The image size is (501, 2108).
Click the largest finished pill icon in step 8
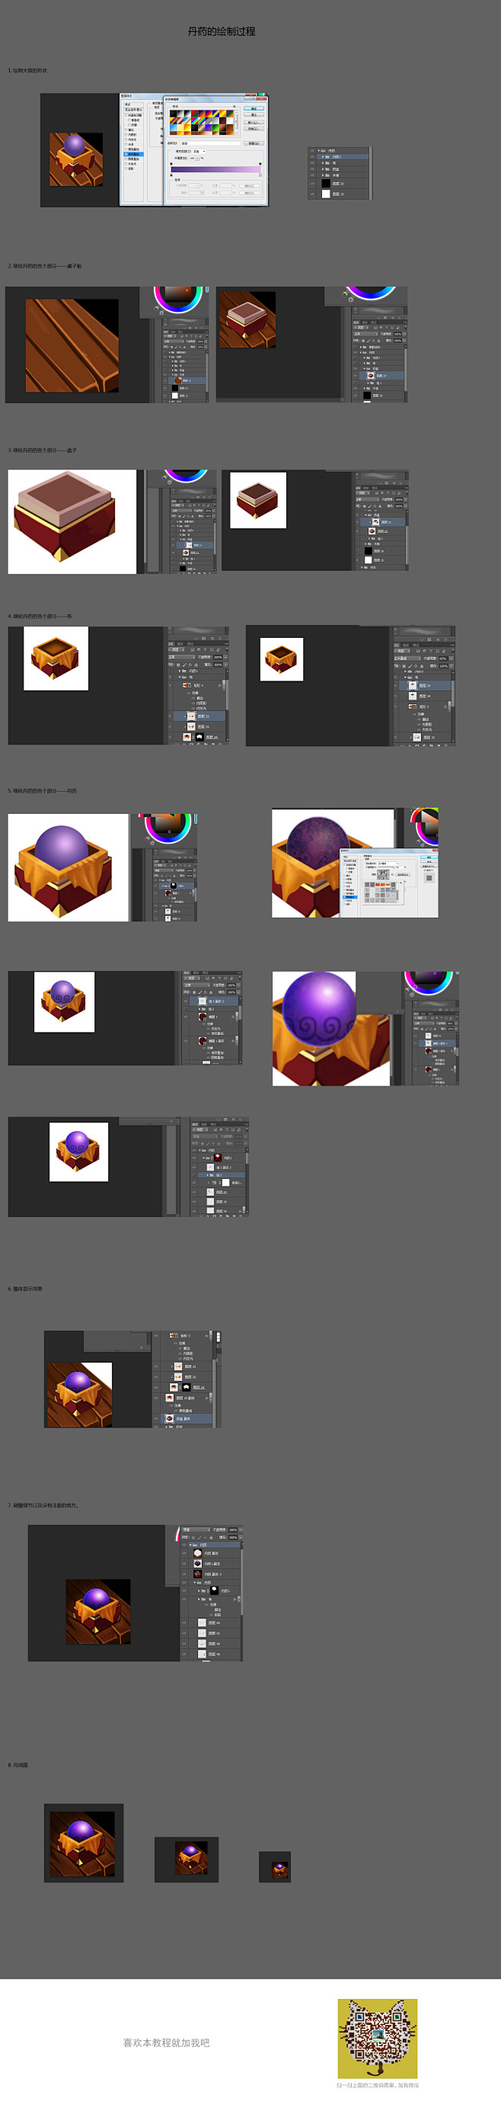coord(82,1842)
